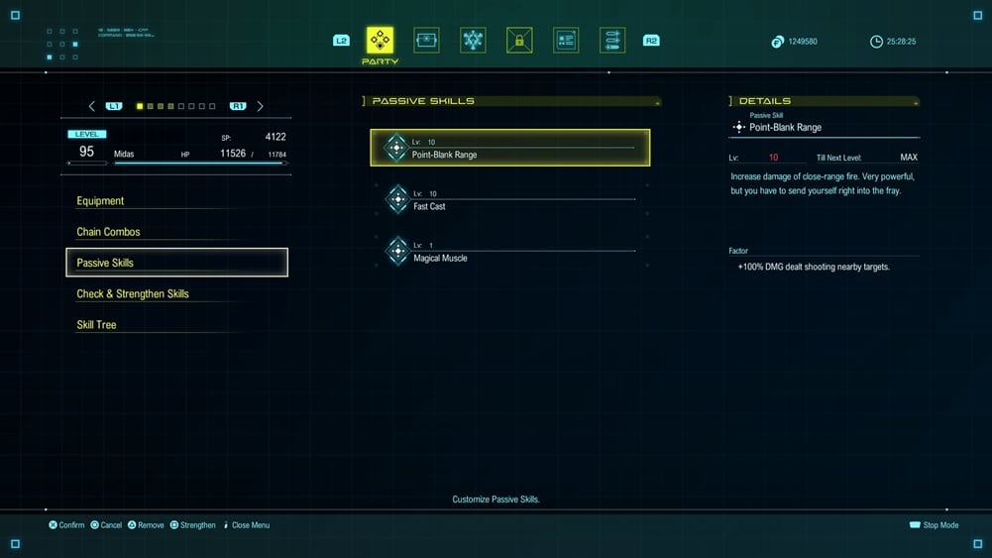This screenshot has height=558, width=992.
Task: Click the Close Menu prompt
Action: (246, 525)
